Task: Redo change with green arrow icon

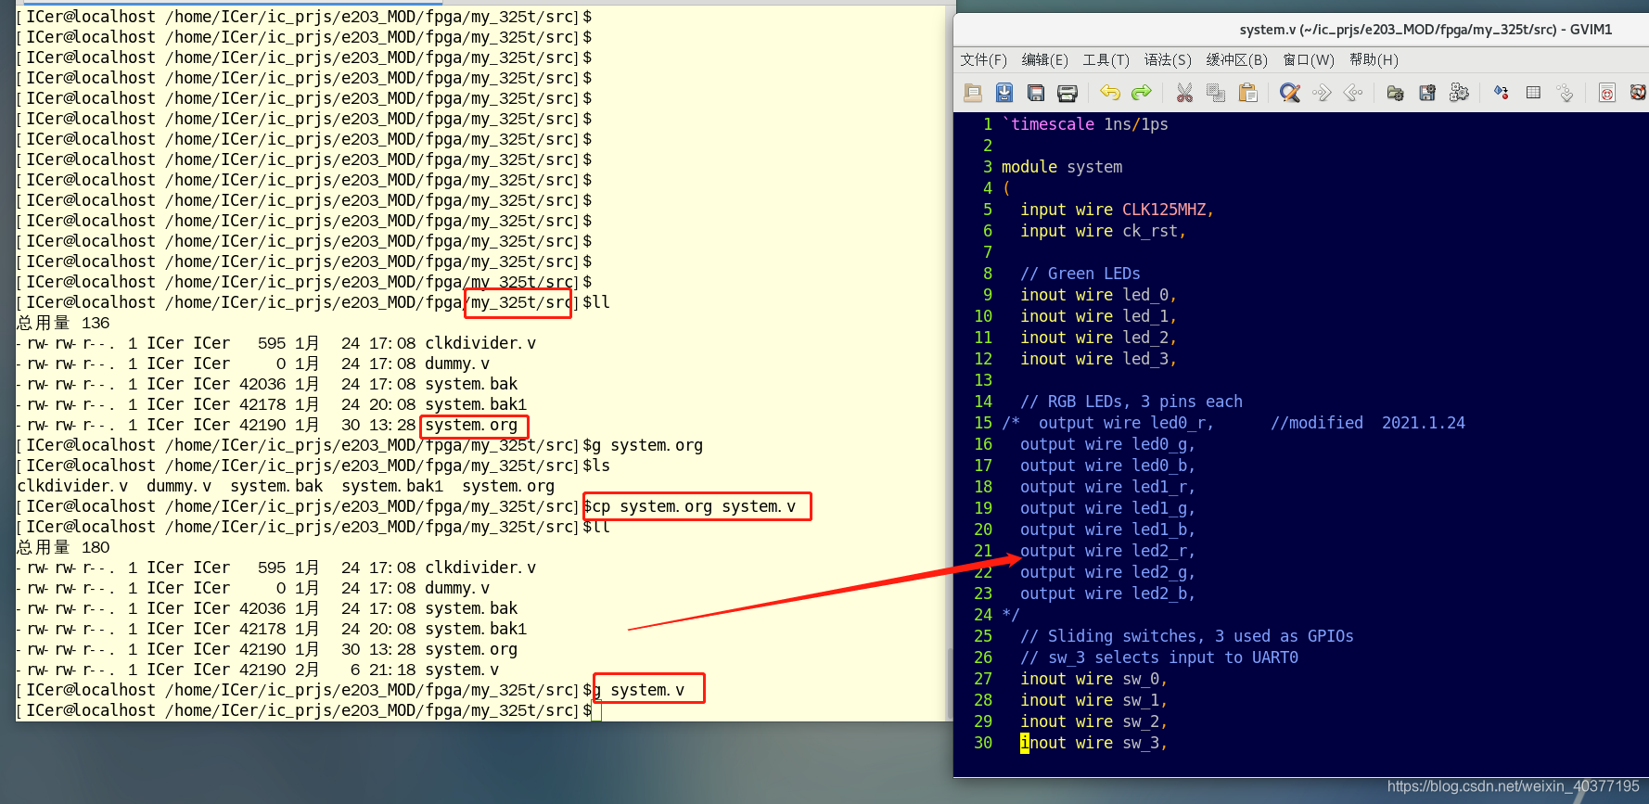Action: pos(1142,93)
